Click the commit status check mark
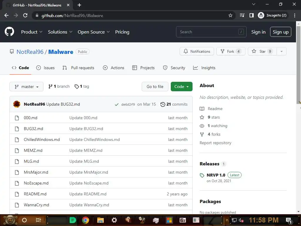The height and width of the screenshot is (226, 301). (x=116, y=104)
